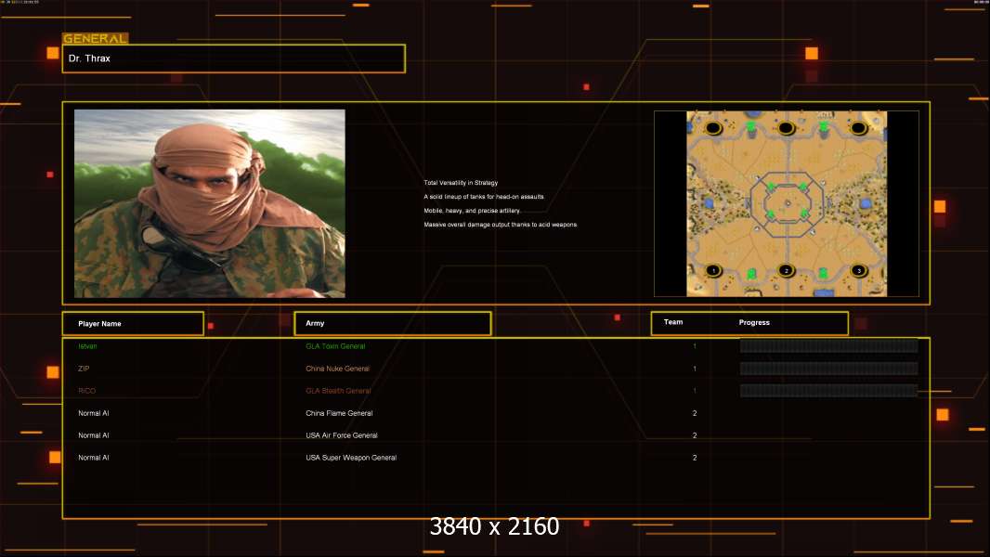Image resolution: width=990 pixels, height=557 pixels.
Task: Select the empty top-left start position marker
Action: point(713,128)
